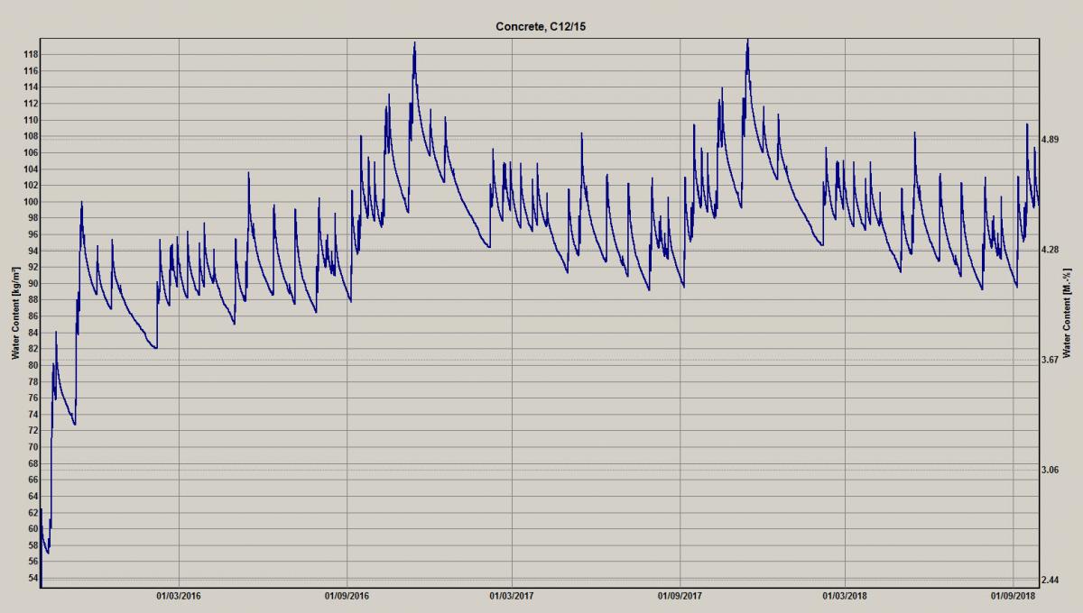The width and height of the screenshot is (1083, 613).
Task: Select the left axis value 96
Action: (32, 234)
